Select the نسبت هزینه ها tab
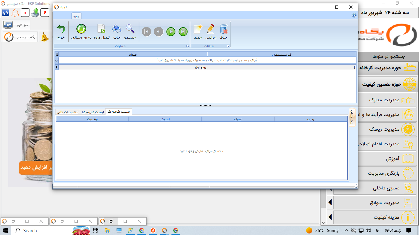419x235 pixels. [119, 112]
